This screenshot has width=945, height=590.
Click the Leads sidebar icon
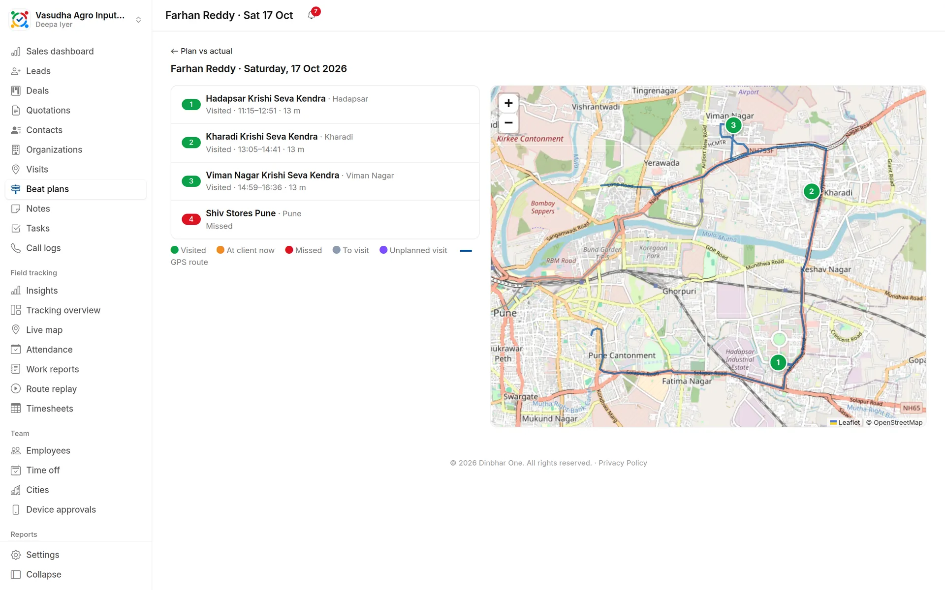click(16, 71)
